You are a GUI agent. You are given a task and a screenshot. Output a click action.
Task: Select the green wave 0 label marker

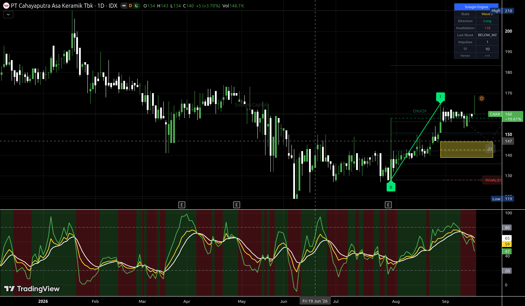(x=391, y=187)
